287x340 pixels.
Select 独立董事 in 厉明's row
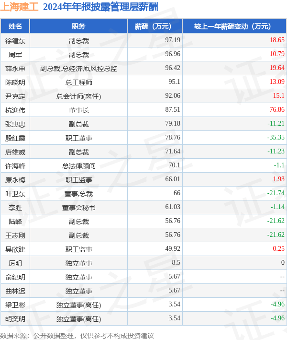tap(79, 263)
